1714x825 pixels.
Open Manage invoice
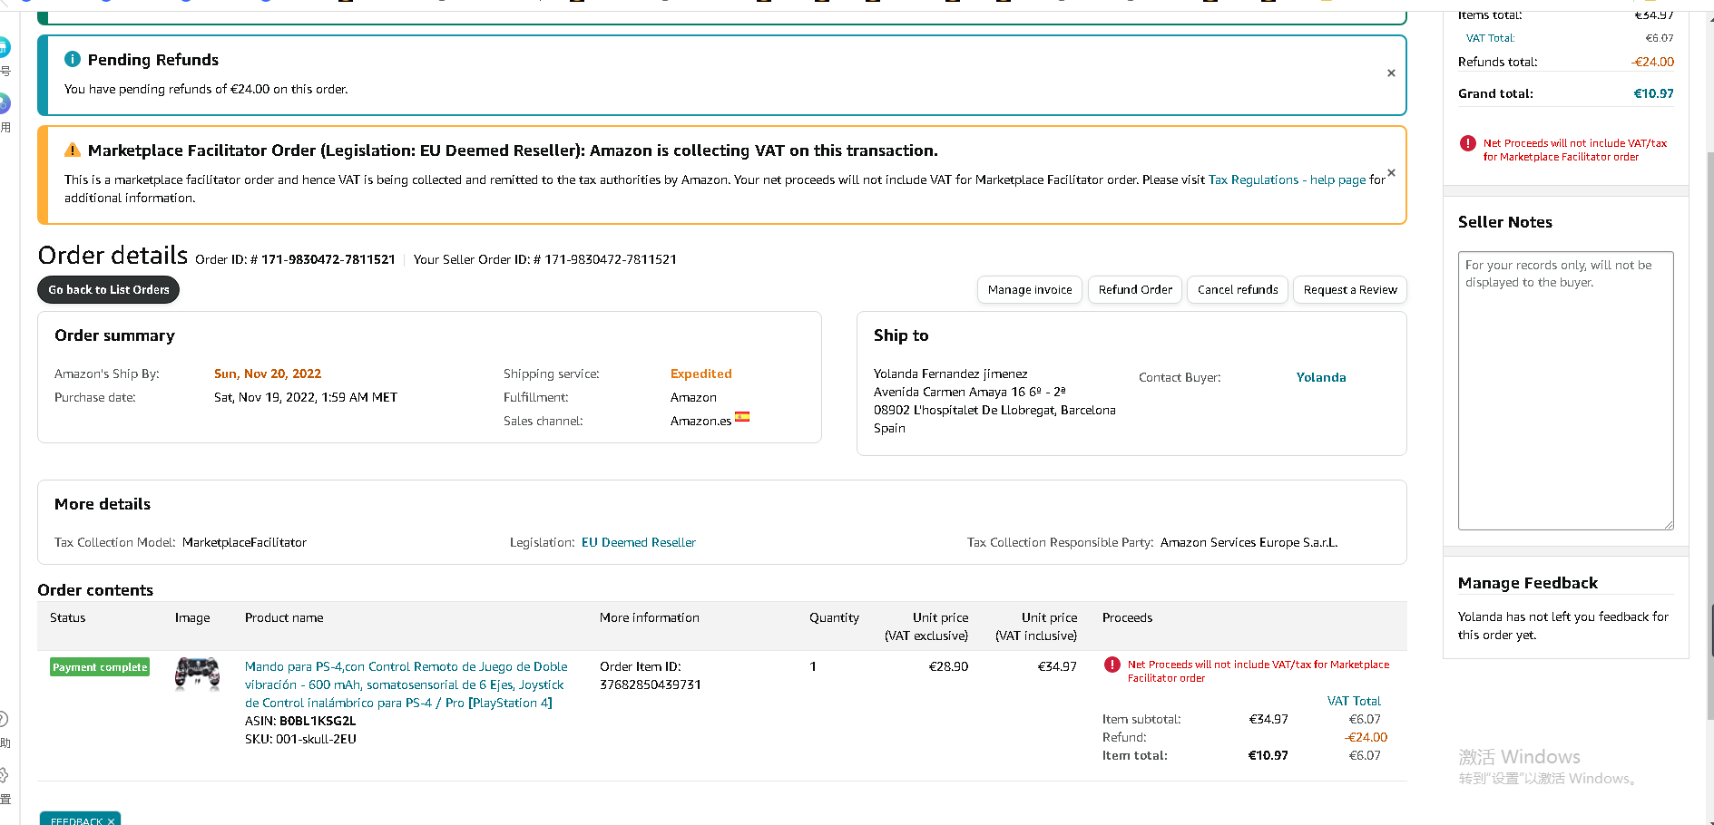click(1029, 290)
